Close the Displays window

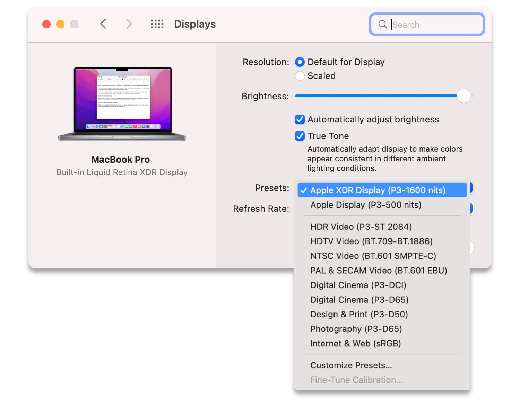(x=46, y=24)
